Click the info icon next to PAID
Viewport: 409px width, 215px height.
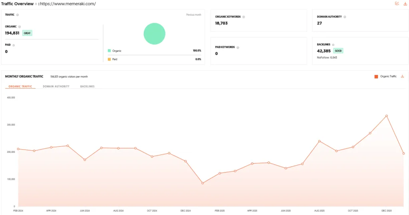pyautogui.click(x=14, y=45)
